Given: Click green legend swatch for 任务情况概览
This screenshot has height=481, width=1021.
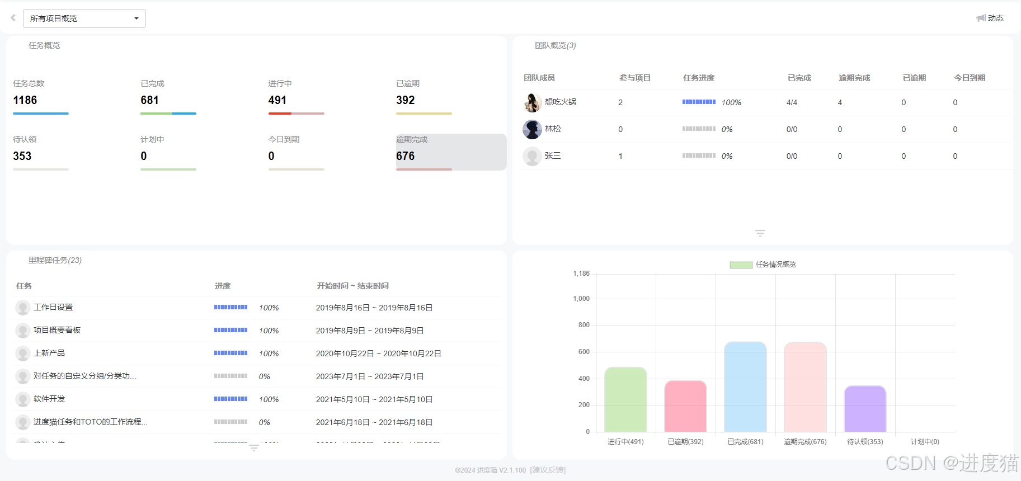Looking at the screenshot, I should point(741,265).
